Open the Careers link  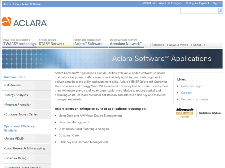pyautogui.click(x=186, y=93)
